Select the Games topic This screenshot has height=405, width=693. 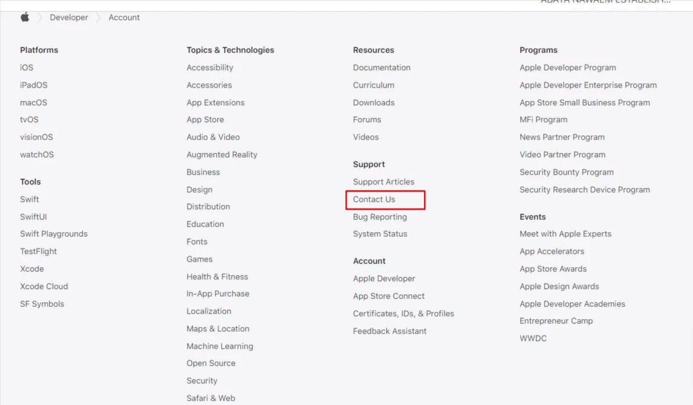coord(199,259)
